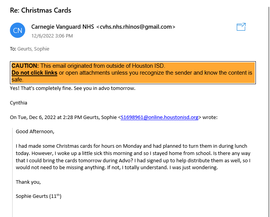This screenshot has height=217, width=270.
Task: Open the message in a new window
Action: [241, 27]
